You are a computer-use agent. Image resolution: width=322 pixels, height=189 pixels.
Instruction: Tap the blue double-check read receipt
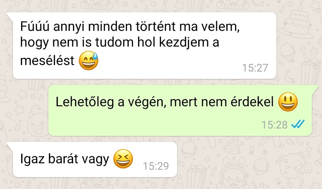tap(298, 124)
